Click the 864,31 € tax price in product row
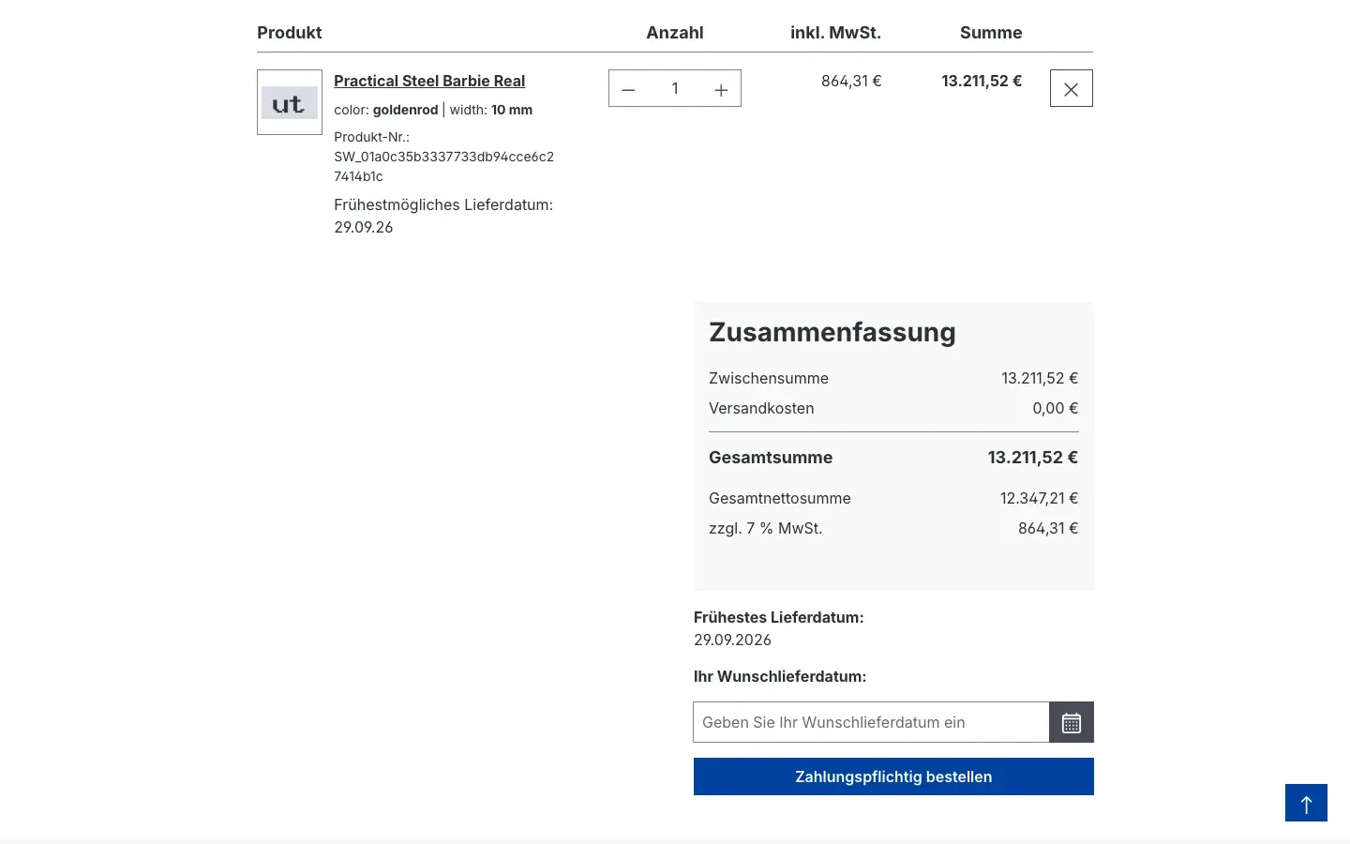 point(851,82)
